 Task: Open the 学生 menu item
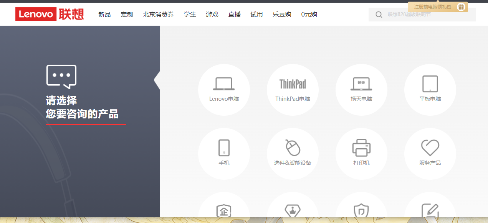[190, 15]
